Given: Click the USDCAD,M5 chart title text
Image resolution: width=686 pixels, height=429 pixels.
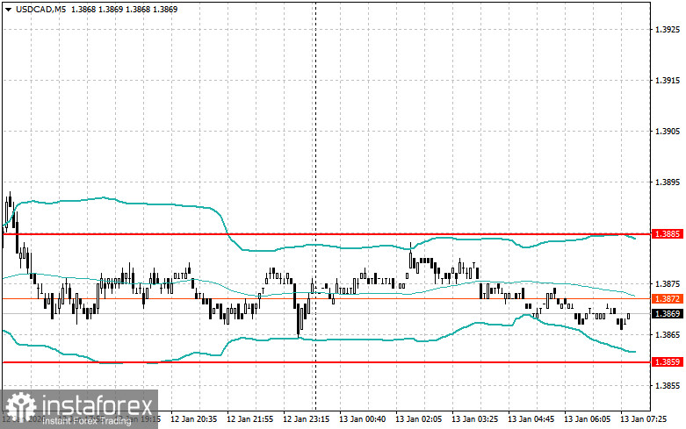Looking at the screenshot, I should pyautogui.click(x=40, y=9).
